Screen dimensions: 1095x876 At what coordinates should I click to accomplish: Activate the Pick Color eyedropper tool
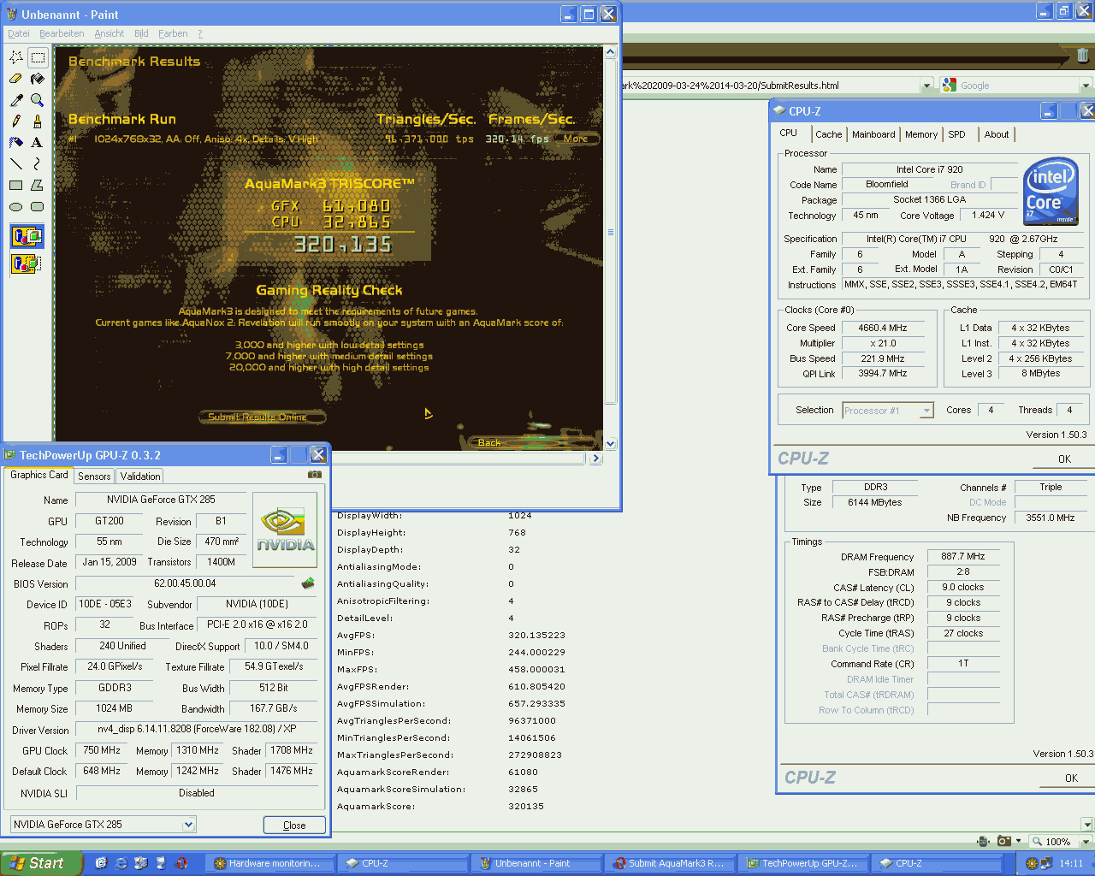[16, 100]
